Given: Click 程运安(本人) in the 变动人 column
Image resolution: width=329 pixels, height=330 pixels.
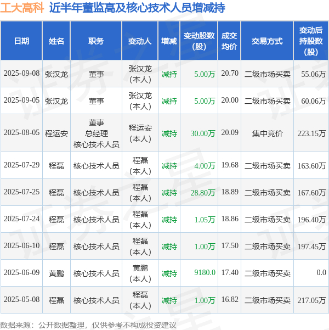Looking at the screenshot, I should (x=140, y=133).
